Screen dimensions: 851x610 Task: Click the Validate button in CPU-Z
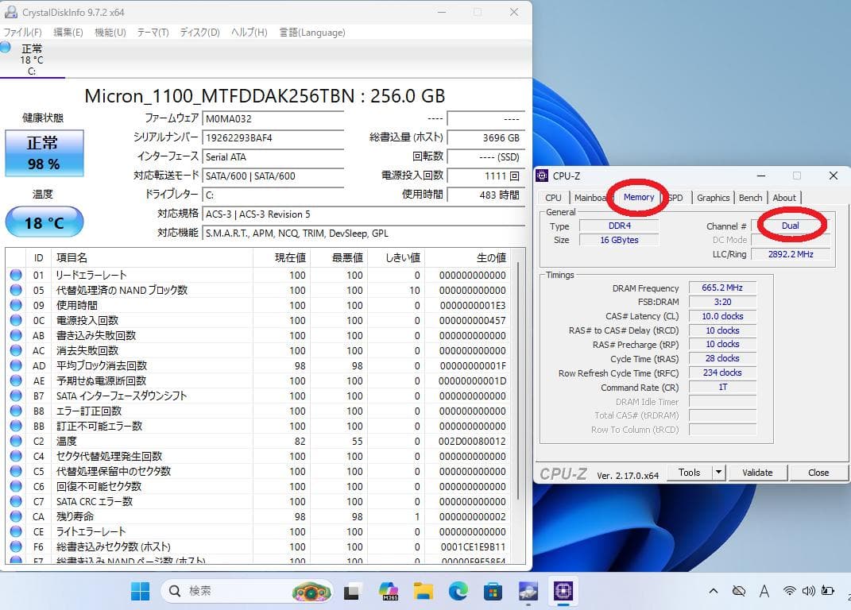tap(757, 472)
